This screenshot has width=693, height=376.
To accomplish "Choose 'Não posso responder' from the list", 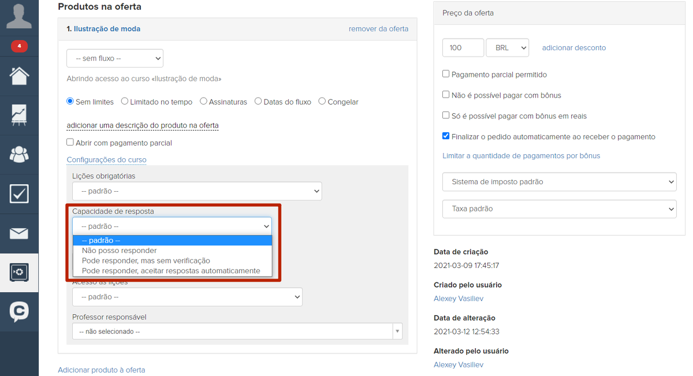I will click(x=120, y=251).
